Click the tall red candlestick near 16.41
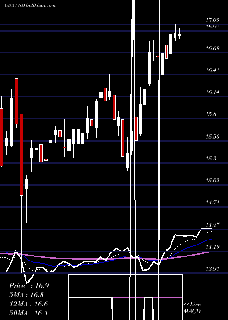Viewport: 228px width, 320px height. (x=16, y=101)
